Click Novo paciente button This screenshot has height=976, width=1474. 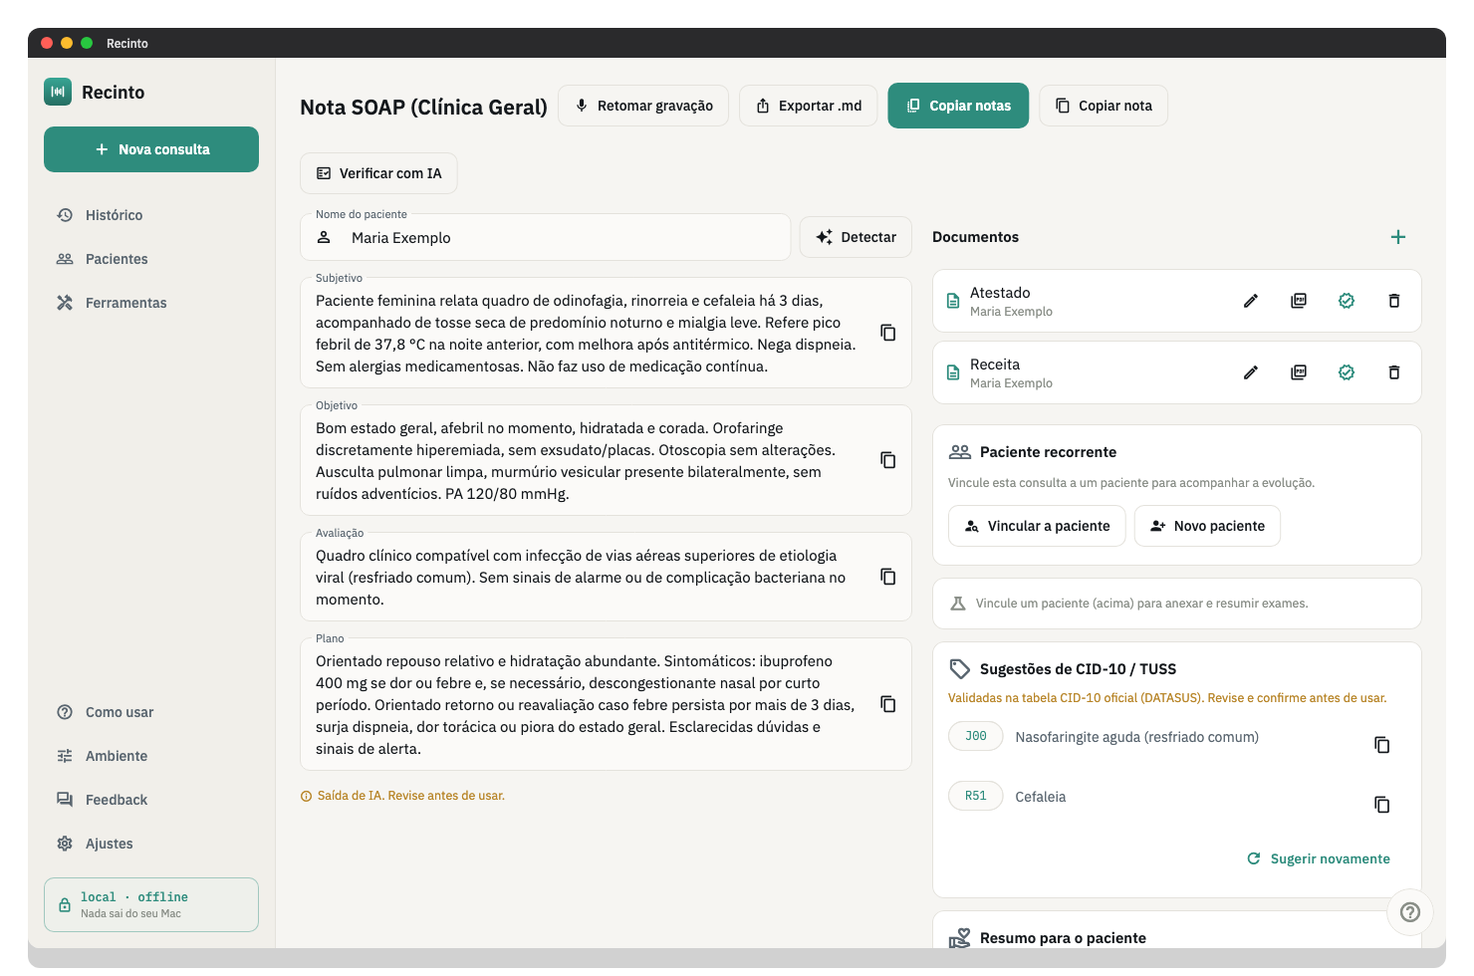1207,526
